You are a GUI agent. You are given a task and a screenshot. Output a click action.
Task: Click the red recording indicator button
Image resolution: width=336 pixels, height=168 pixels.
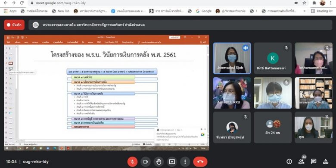pyautogui.click(x=14, y=25)
